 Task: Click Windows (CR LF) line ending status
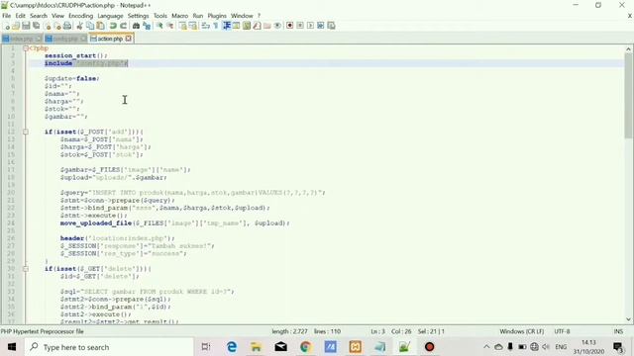(x=522, y=331)
